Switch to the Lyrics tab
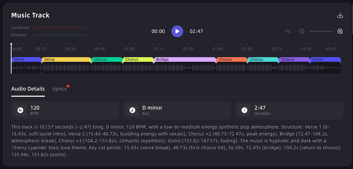This screenshot has height=169, width=353. (x=60, y=89)
